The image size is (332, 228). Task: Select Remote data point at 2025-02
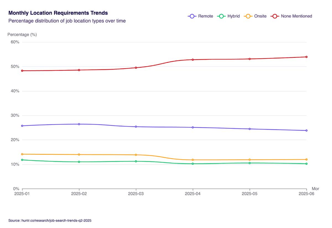[79, 124]
